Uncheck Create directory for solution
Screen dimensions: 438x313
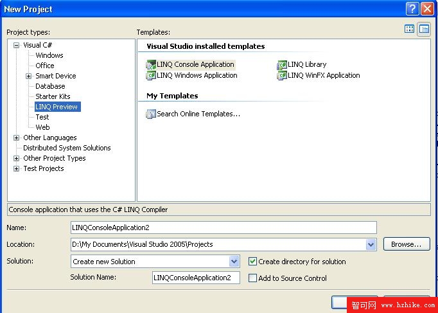pos(252,262)
